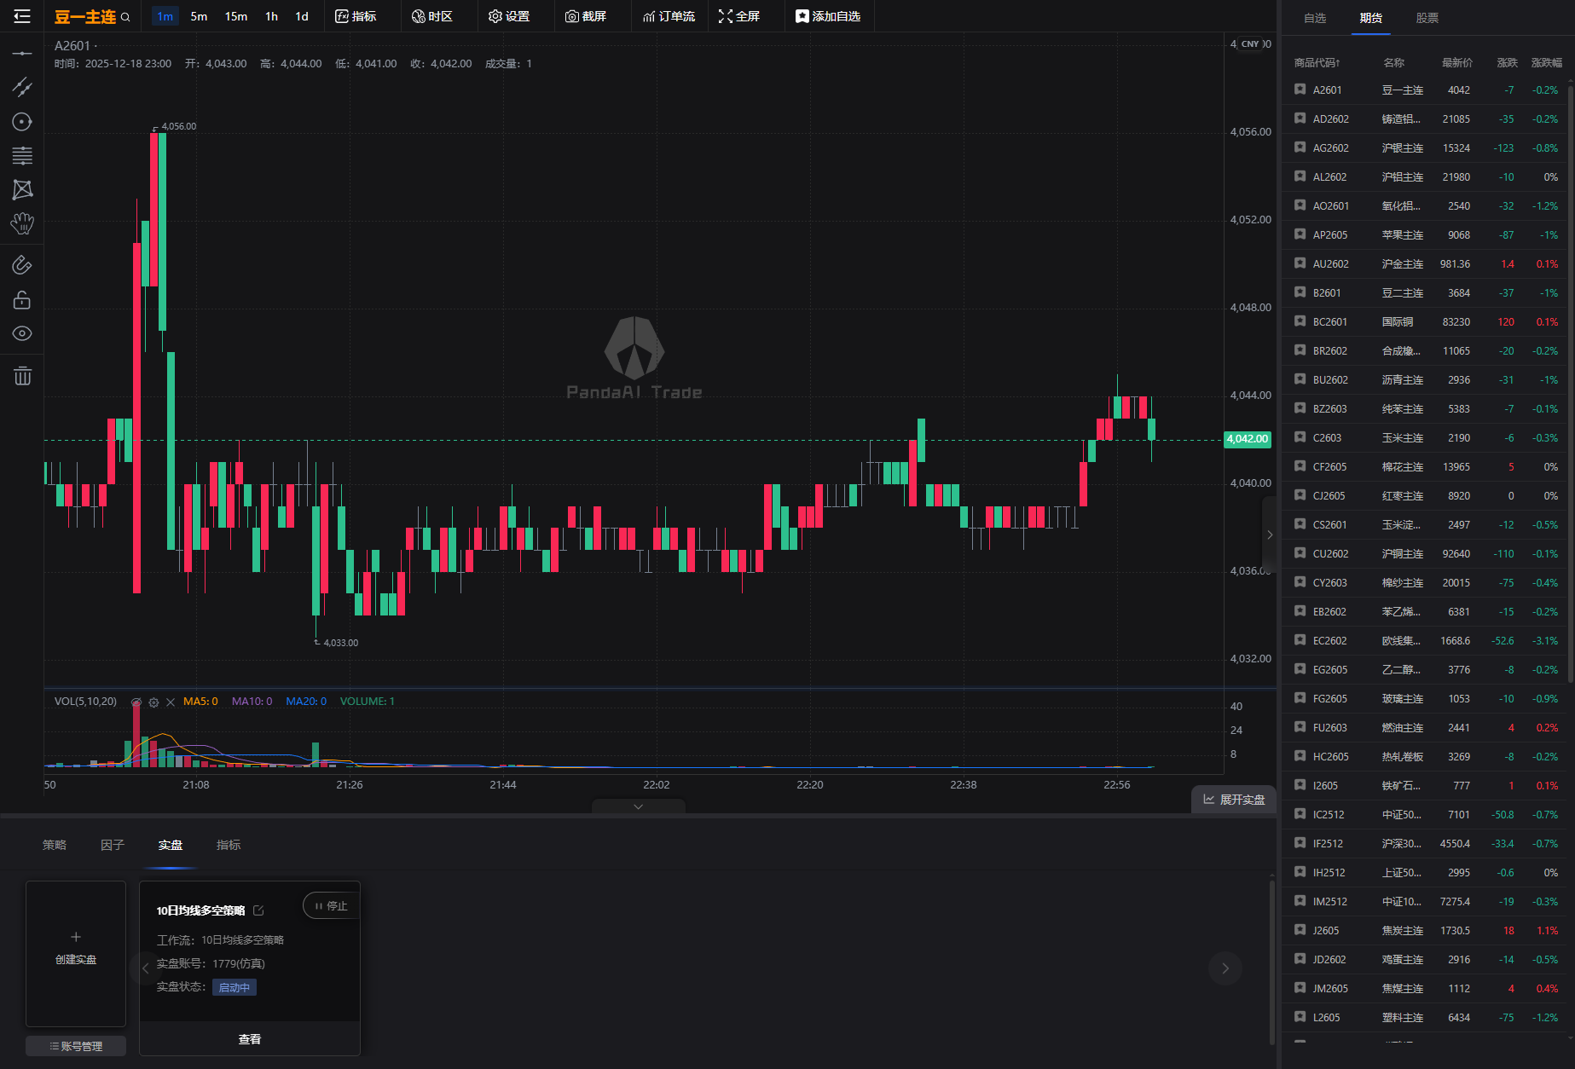The width and height of the screenshot is (1575, 1069).
Task: Select the circle shape drawing tool
Action: (x=22, y=122)
